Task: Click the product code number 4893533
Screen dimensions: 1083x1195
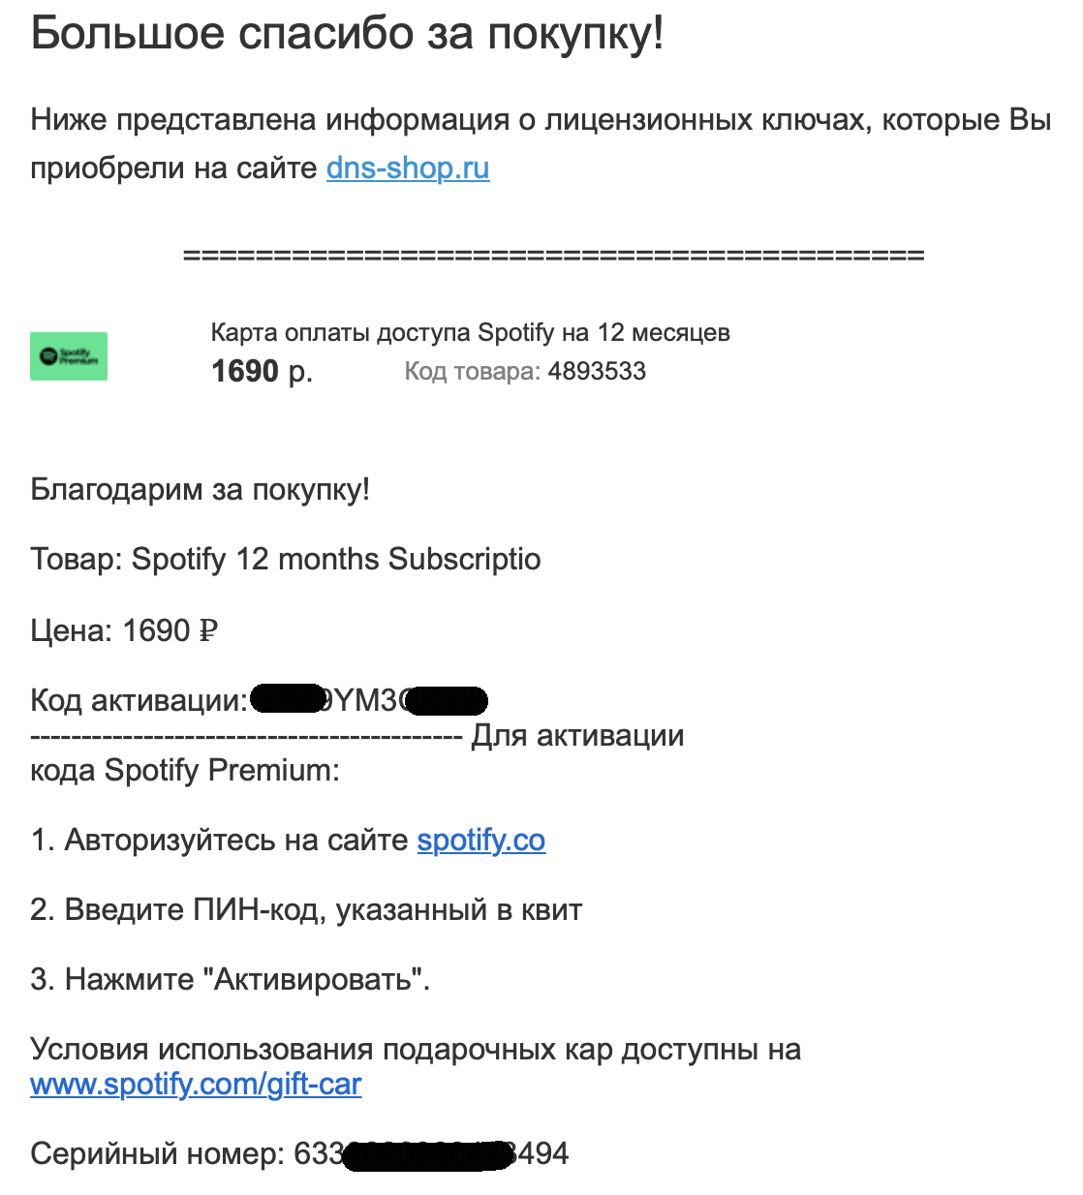Action: [597, 372]
